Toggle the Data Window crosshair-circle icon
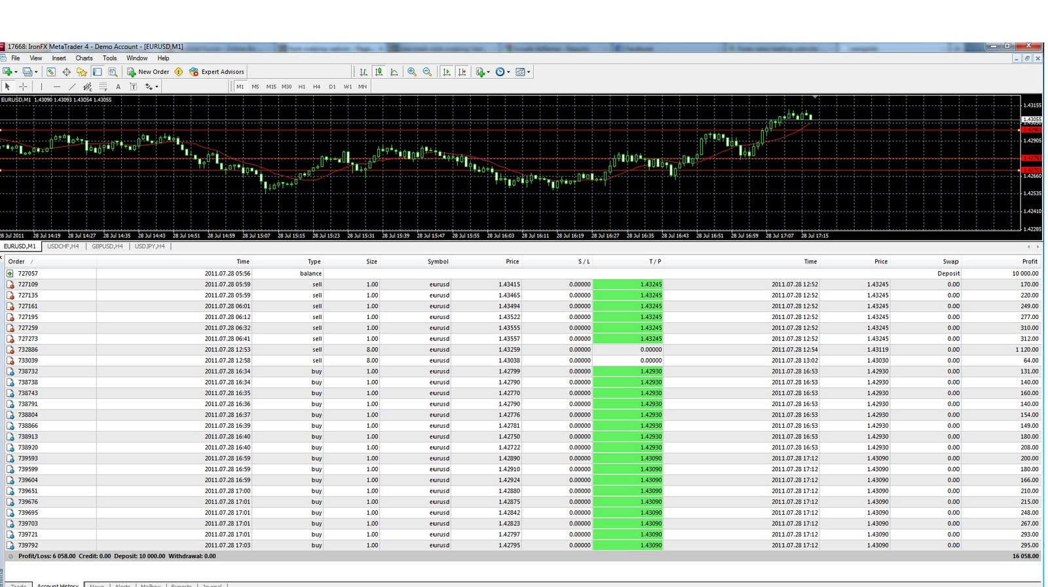1048x587 pixels. pos(66,72)
